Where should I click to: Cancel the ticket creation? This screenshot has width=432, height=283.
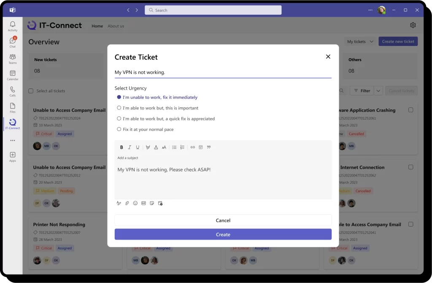point(223,220)
